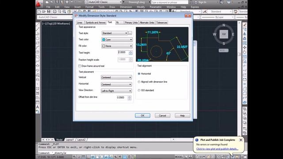
Task: Click the Print icon in quick access toolbar
Action: (67, 2)
